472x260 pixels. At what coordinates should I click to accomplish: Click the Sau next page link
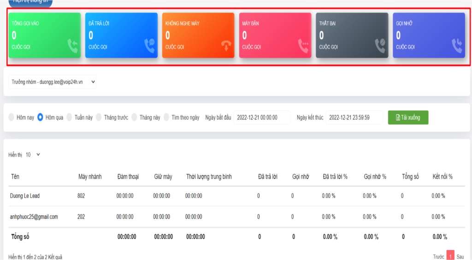tap(460, 256)
